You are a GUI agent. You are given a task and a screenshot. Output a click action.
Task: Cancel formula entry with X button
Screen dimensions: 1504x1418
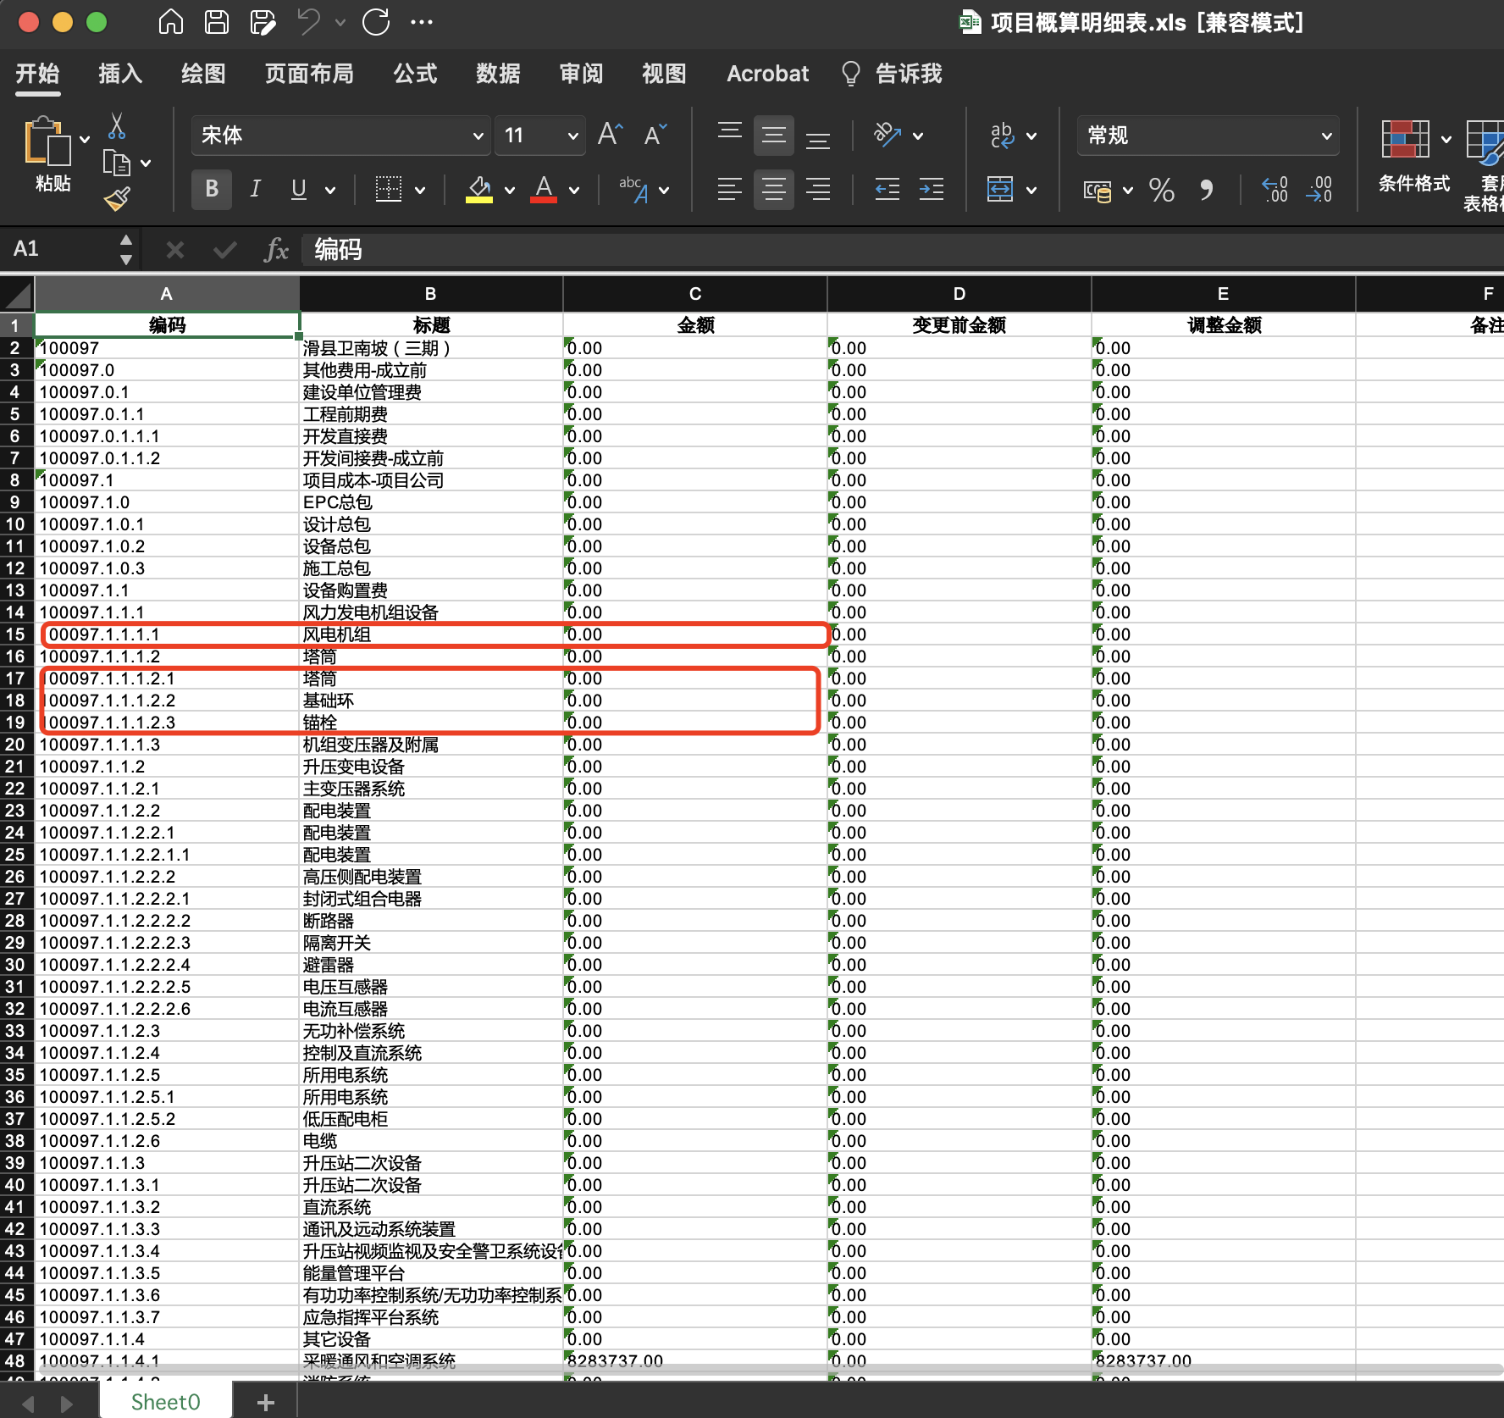(x=175, y=250)
